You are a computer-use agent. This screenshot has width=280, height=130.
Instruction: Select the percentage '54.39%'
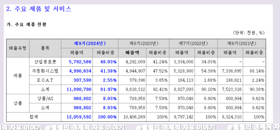tap(209, 71)
